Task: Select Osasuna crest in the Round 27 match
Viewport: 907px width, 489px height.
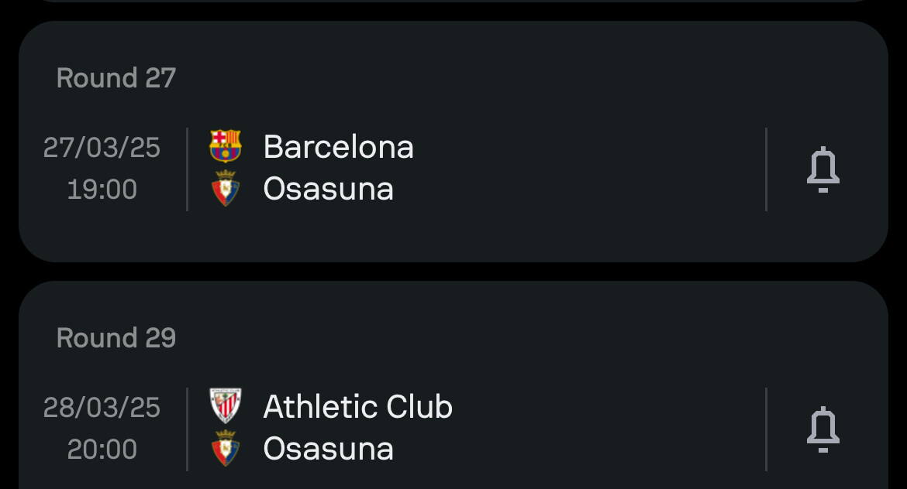Action: (x=225, y=189)
